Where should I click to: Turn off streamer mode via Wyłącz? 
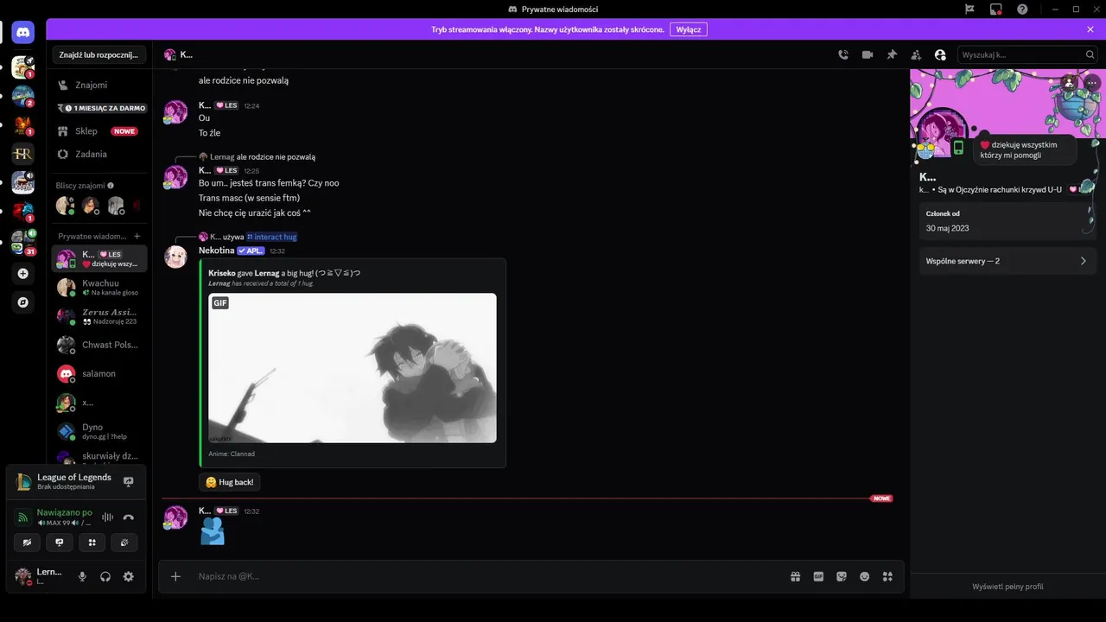pyautogui.click(x=689, y=29)
